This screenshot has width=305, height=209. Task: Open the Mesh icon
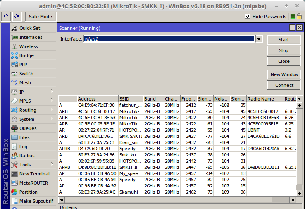click(x=14, y=83)
